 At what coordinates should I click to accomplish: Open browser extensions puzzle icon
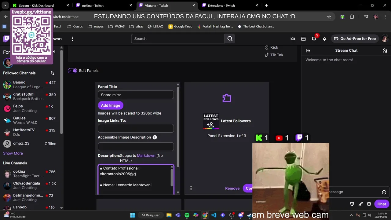tap(352, 17)
